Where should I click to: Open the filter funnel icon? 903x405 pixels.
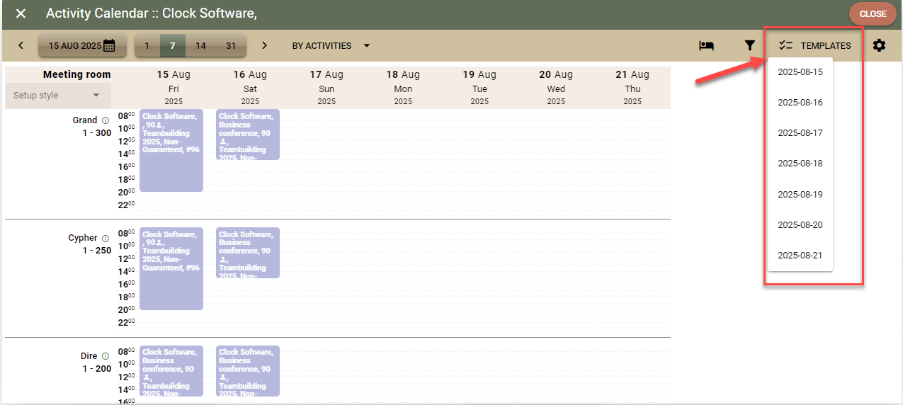click(749, 45)
